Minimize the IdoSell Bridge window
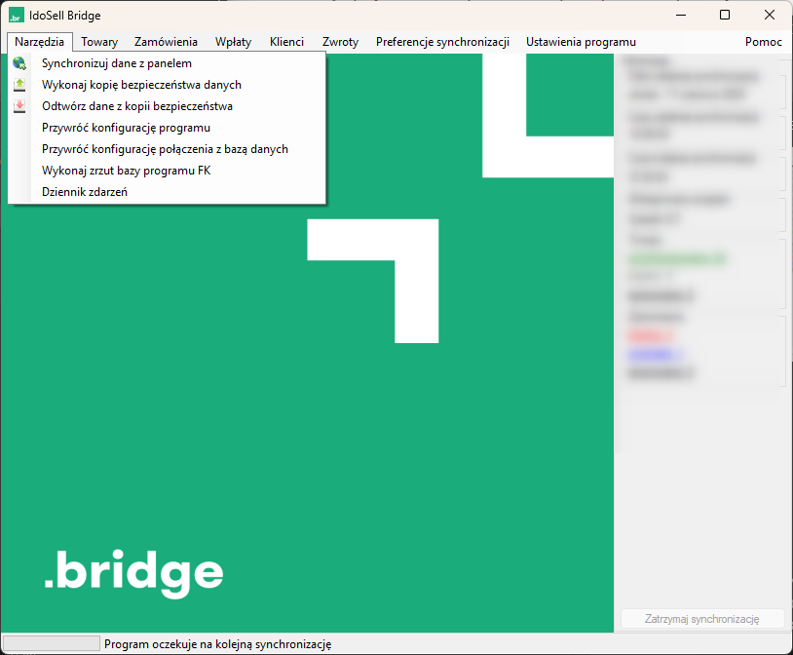Viewport: 793px width, 655px height. pyautogui.click(x=681, y=15)
